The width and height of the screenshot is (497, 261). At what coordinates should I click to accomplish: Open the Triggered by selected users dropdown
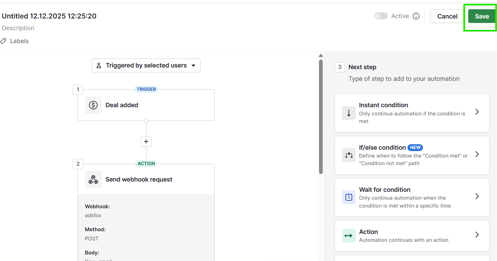[x=146, y=65]
